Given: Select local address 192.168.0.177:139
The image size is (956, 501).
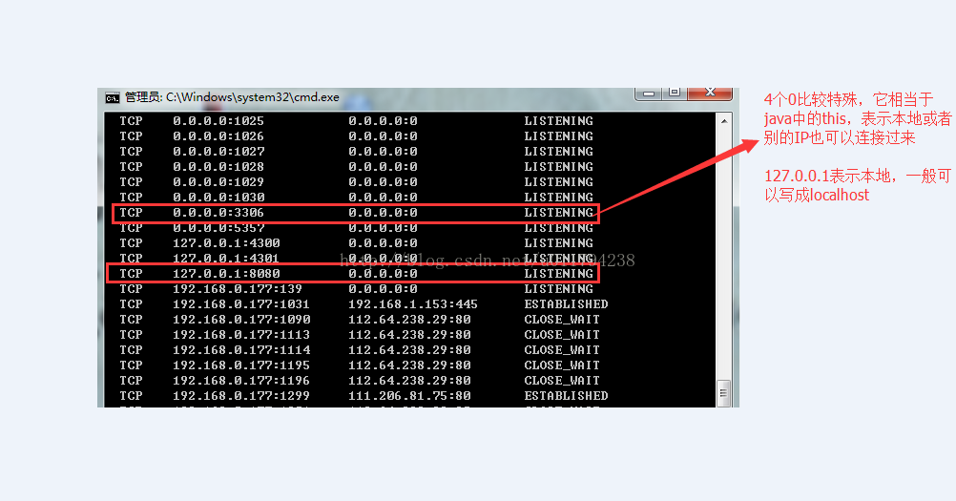Looking at the screenshot, I should click(238, 288).
